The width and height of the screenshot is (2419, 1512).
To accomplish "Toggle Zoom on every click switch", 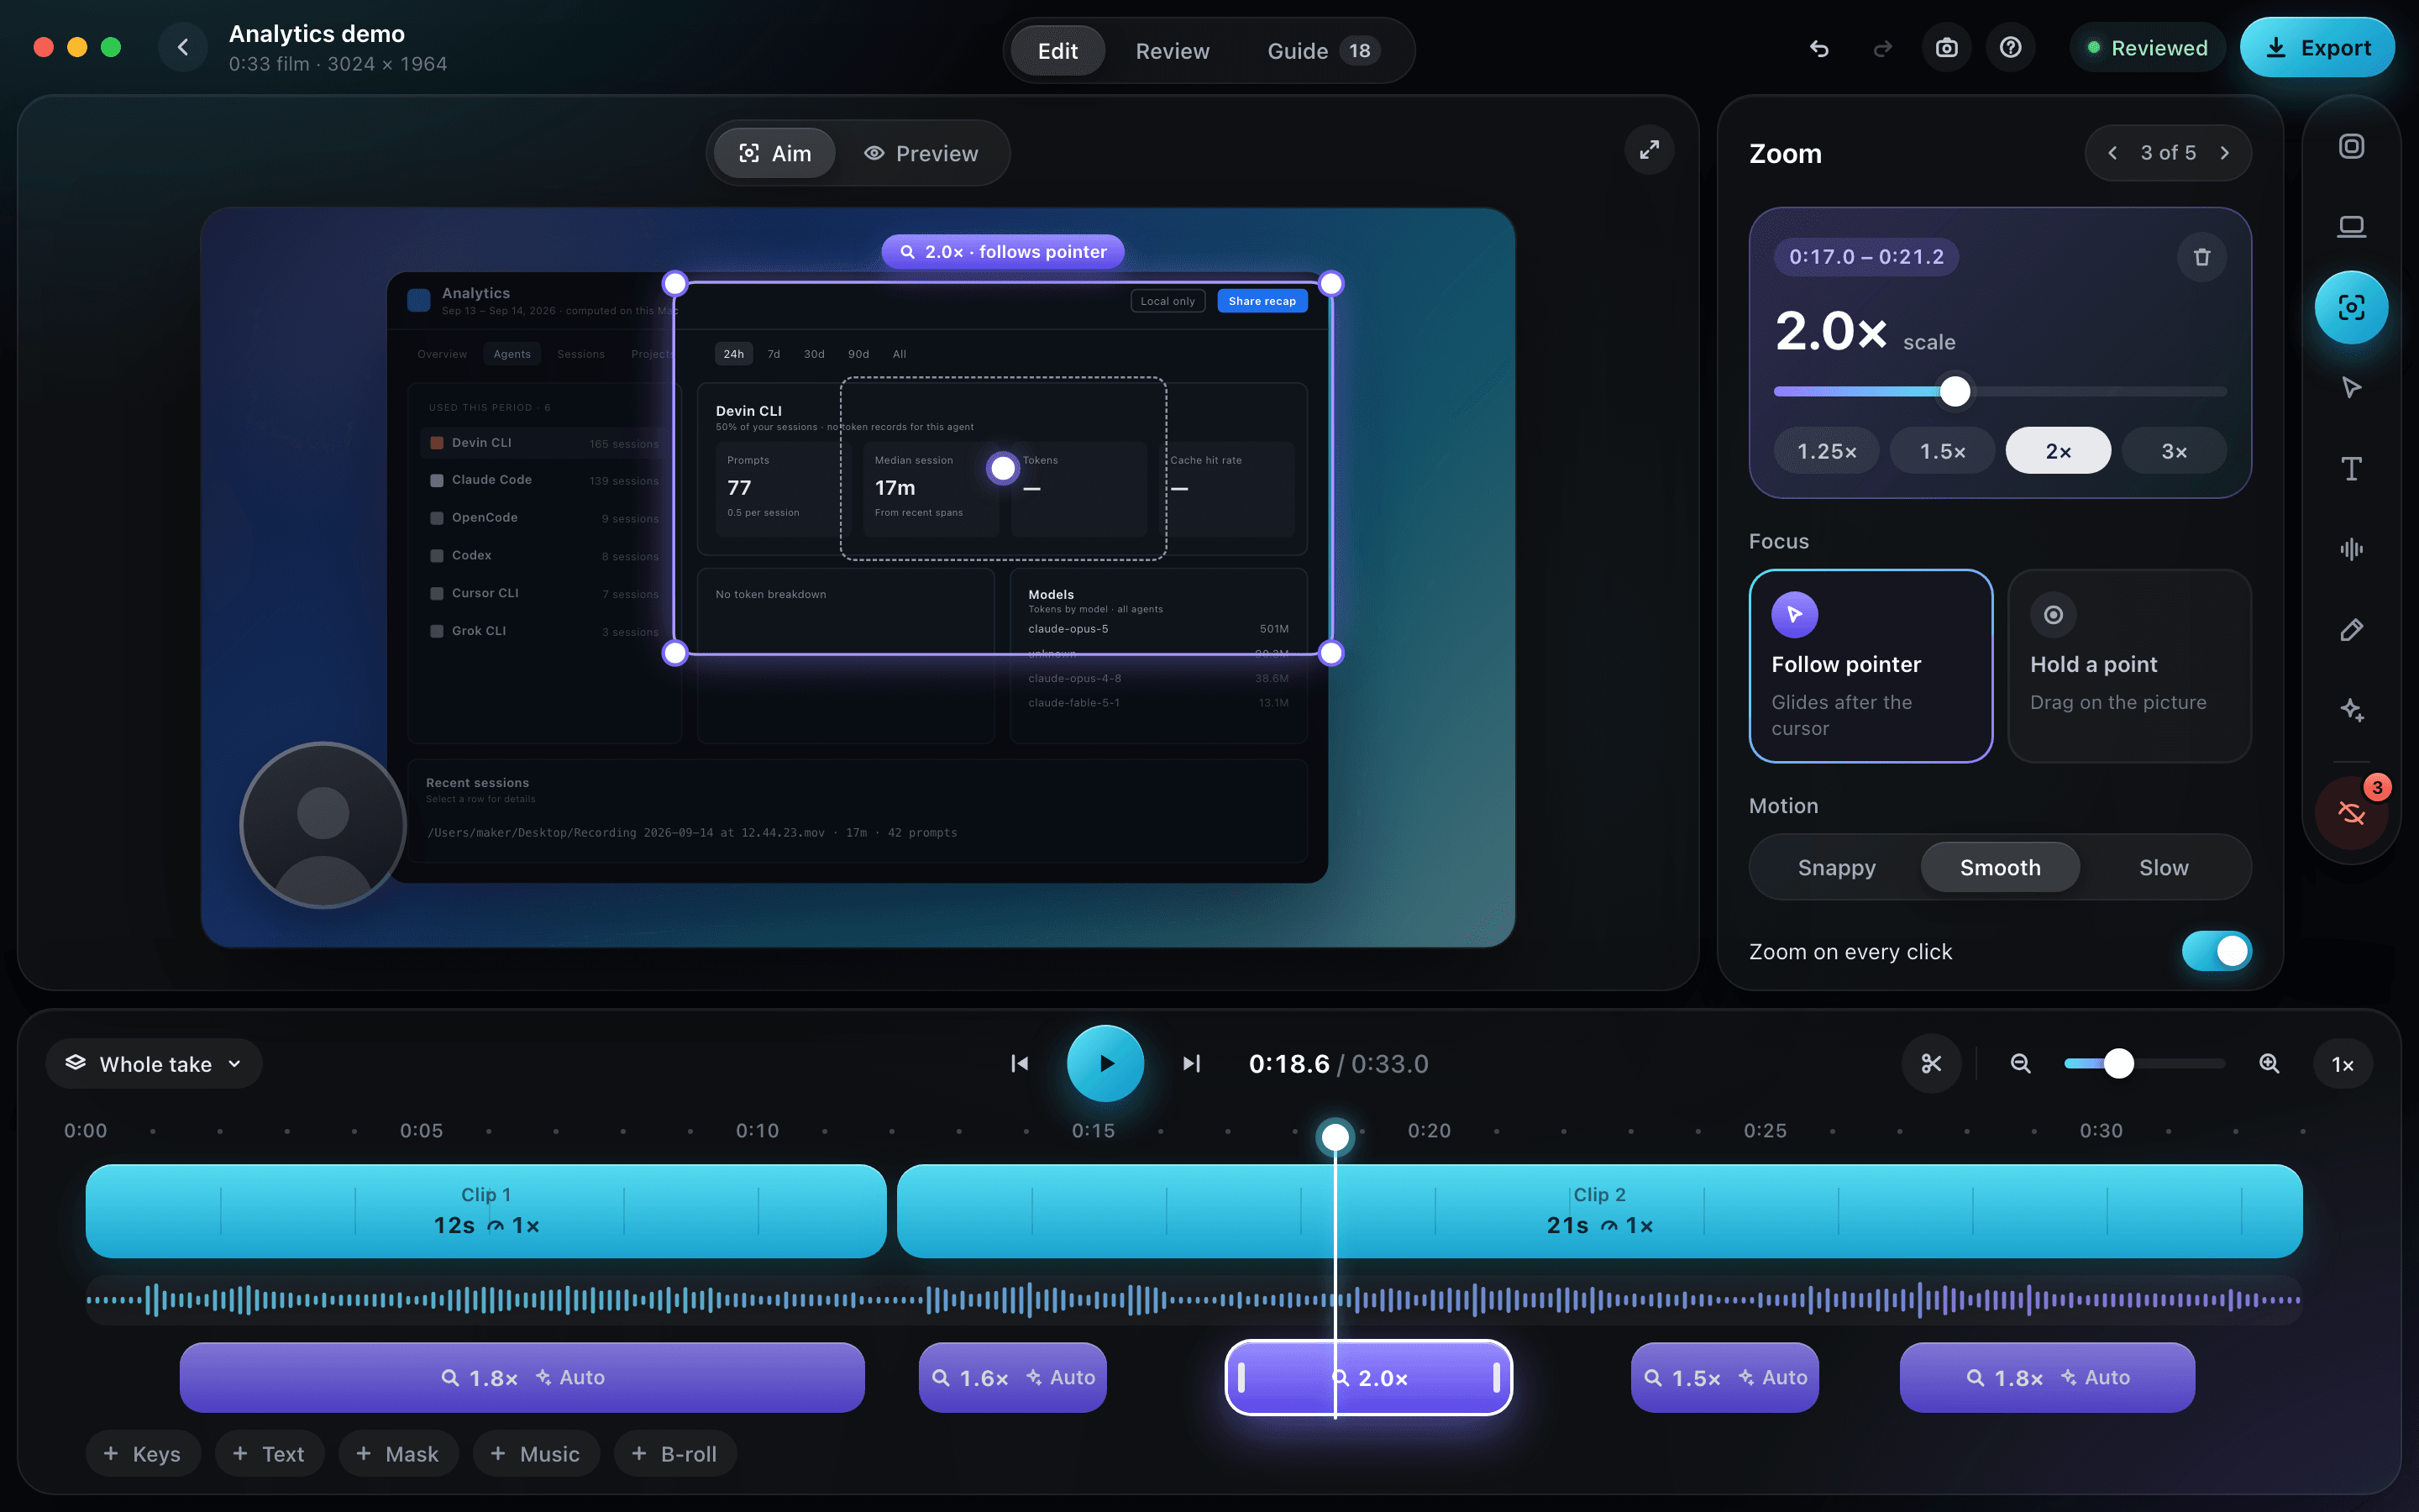I will 2216,951.
